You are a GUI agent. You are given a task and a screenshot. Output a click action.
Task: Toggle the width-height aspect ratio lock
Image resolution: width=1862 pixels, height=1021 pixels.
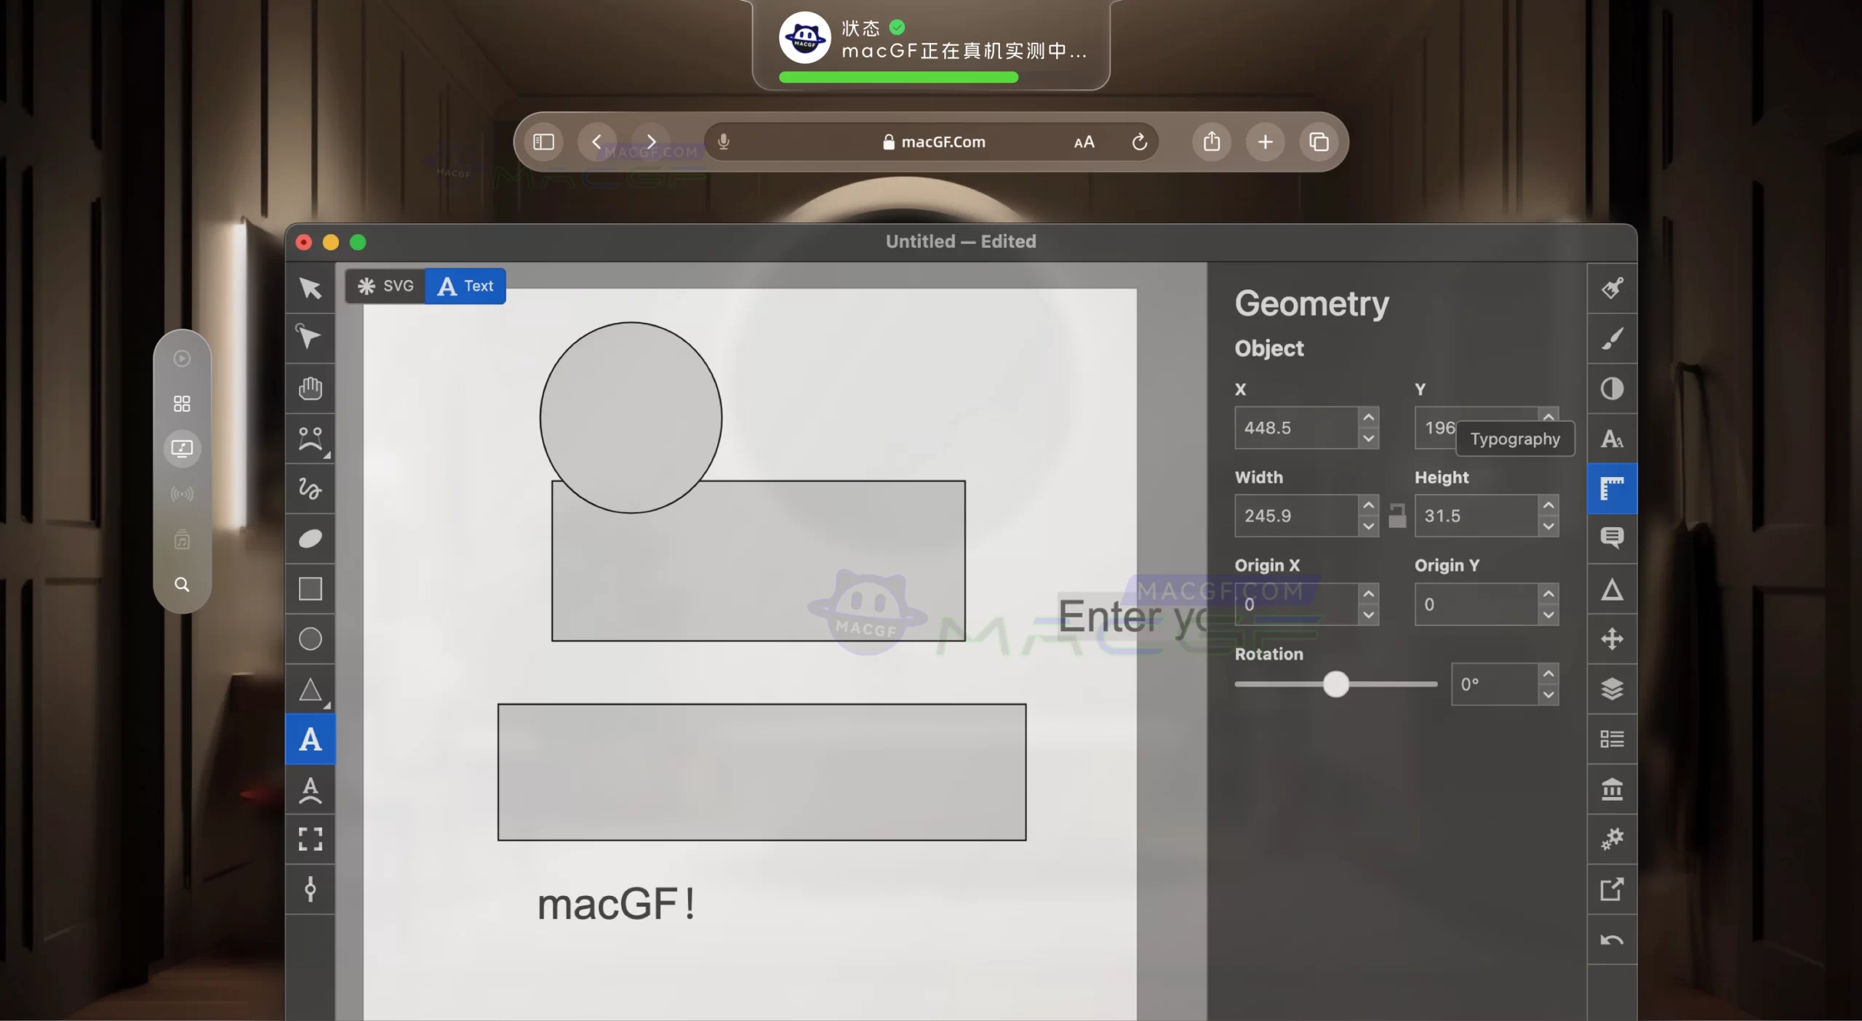coord(1398,516)
